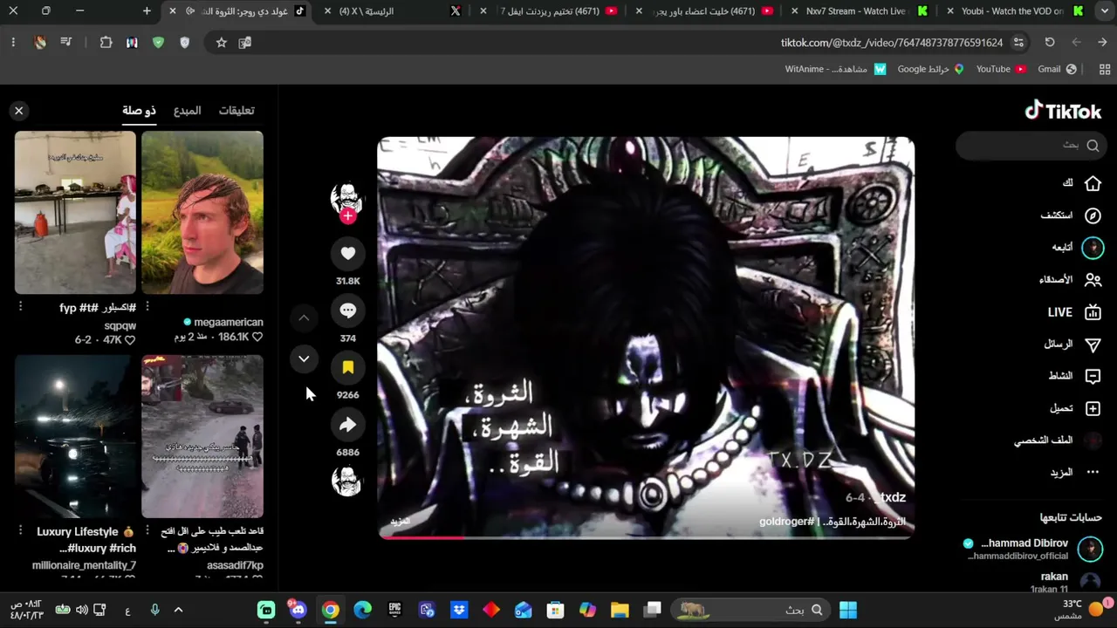Open a new browser tab
Viewport: 1117px width, 628px height.
pos(147,11)
